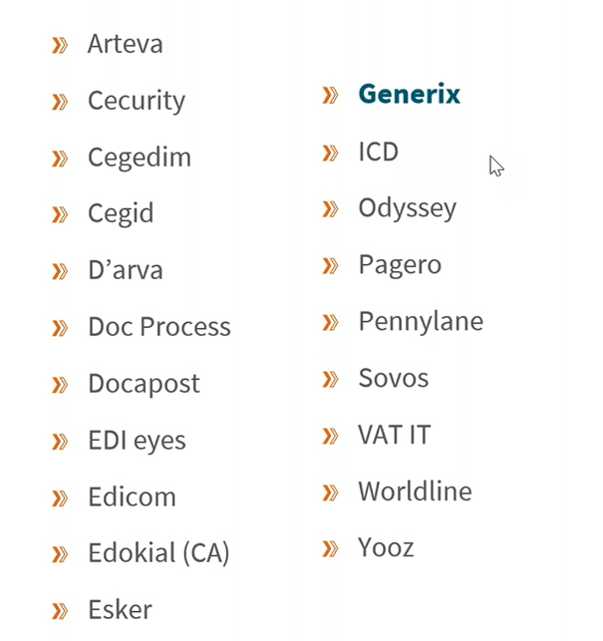Click the chevron bullet next to Pagero
Viewport: 603px width, 641px height.
(330, 266)
